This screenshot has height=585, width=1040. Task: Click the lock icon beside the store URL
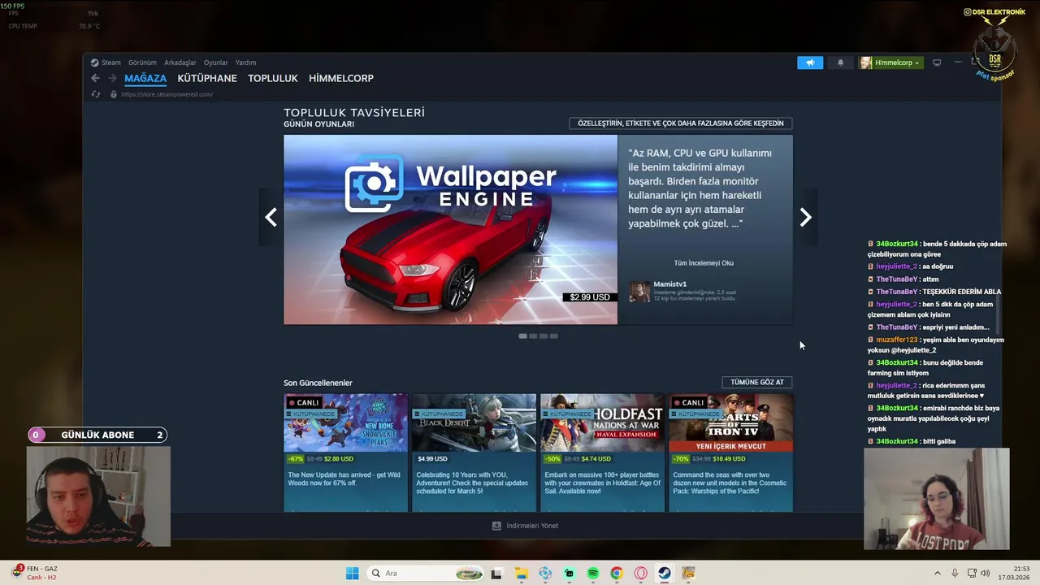(x=113, y=94)
